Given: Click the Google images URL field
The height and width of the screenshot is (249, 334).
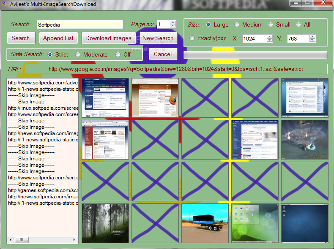Looking at the screenshot, I should pos(176,69).
